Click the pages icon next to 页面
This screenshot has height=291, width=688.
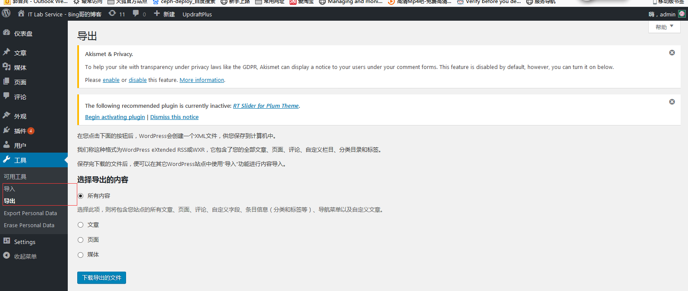(x=6, y=81)
